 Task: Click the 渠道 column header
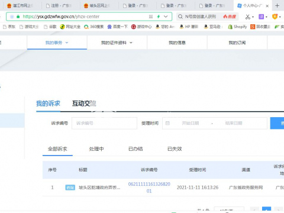(x=246, y=170)
